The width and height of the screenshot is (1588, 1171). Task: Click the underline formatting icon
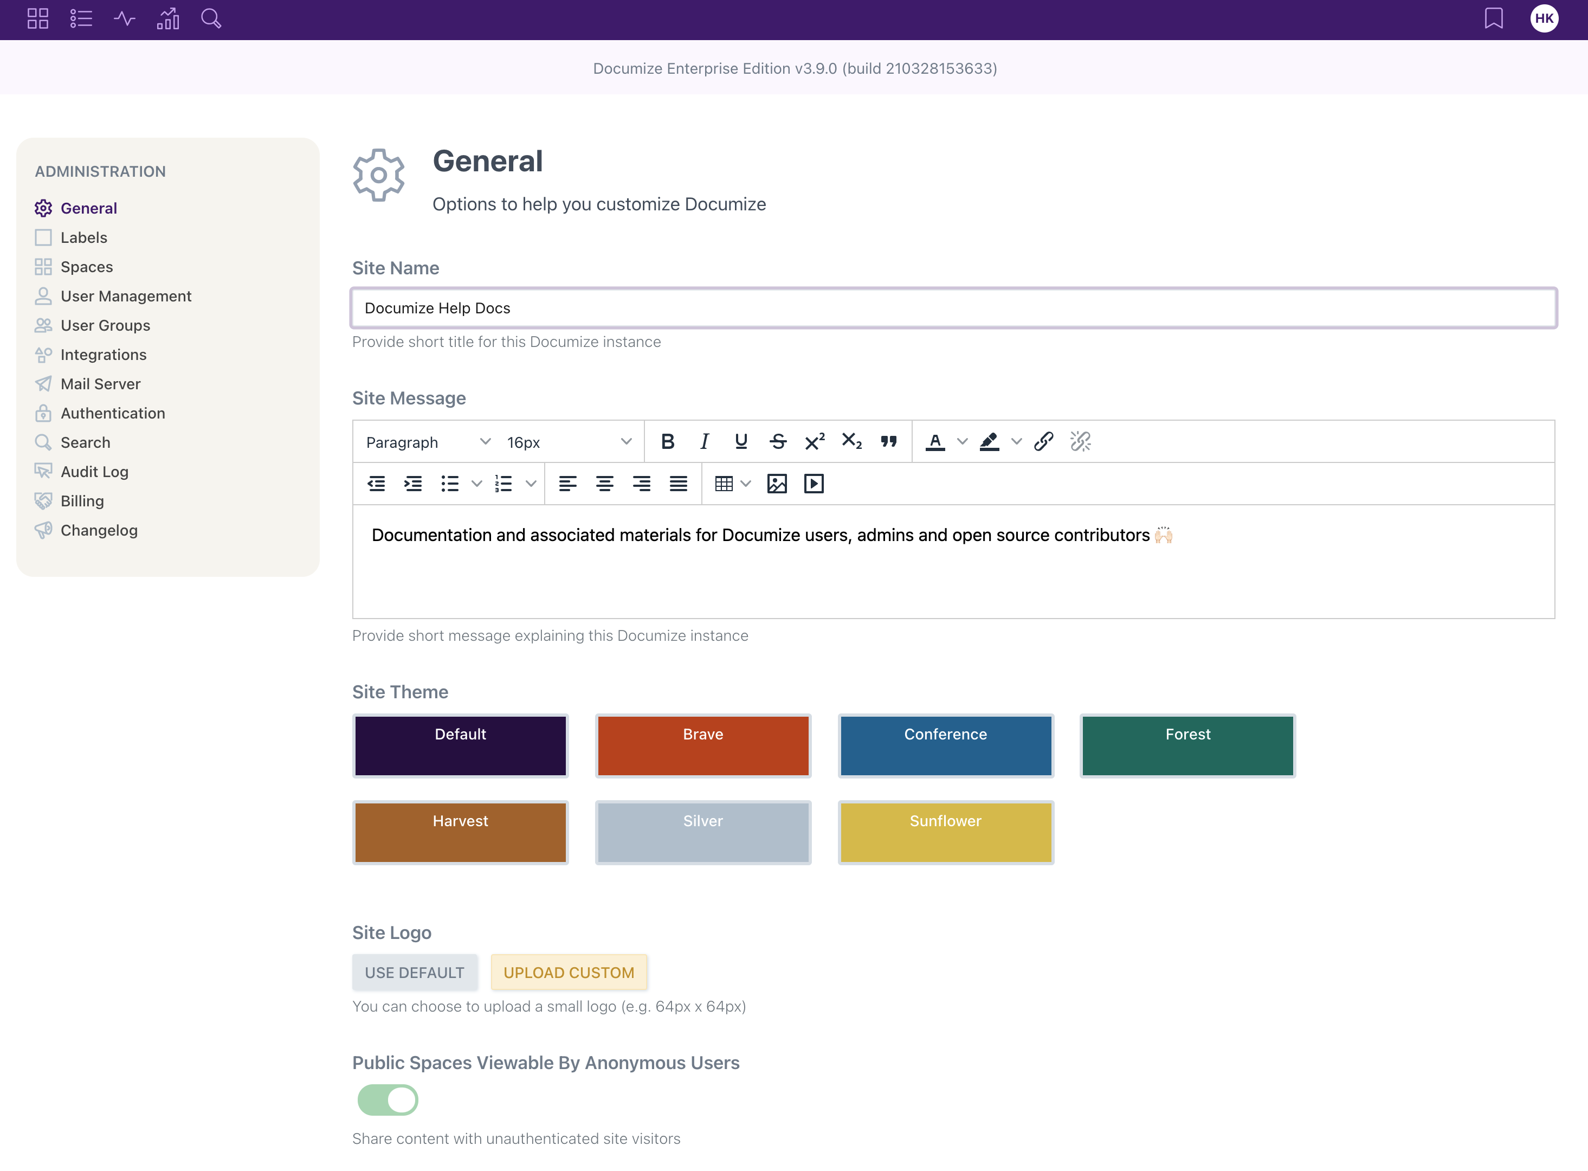point(740,441)
